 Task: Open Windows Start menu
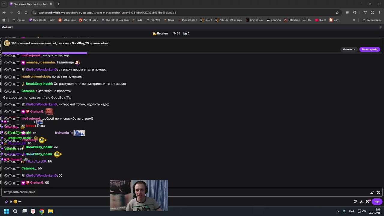tap(6, 211)
